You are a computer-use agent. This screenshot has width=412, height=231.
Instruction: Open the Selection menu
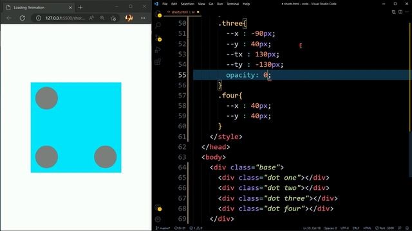point(187,4)
